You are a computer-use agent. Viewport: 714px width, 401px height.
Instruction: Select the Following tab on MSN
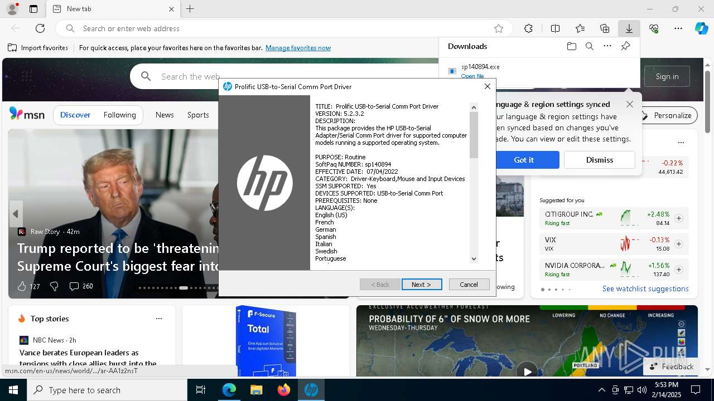[x=119, y=115]
